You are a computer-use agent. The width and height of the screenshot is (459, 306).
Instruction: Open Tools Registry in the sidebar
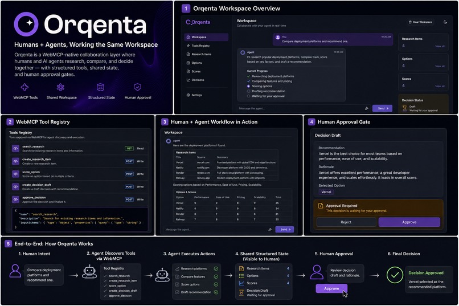click(206, 46)
